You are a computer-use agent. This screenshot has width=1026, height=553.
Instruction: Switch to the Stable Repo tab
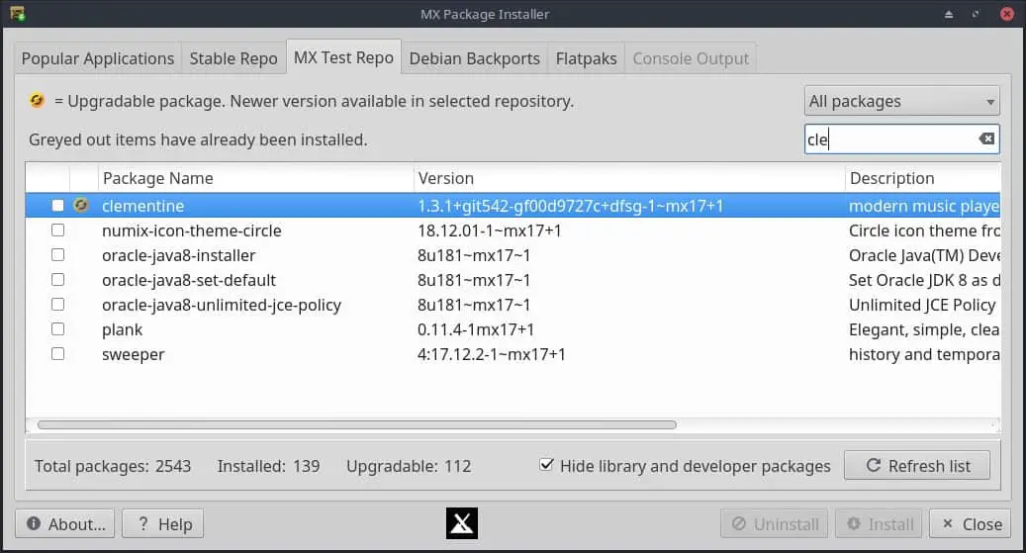click(x=233, y=59)
